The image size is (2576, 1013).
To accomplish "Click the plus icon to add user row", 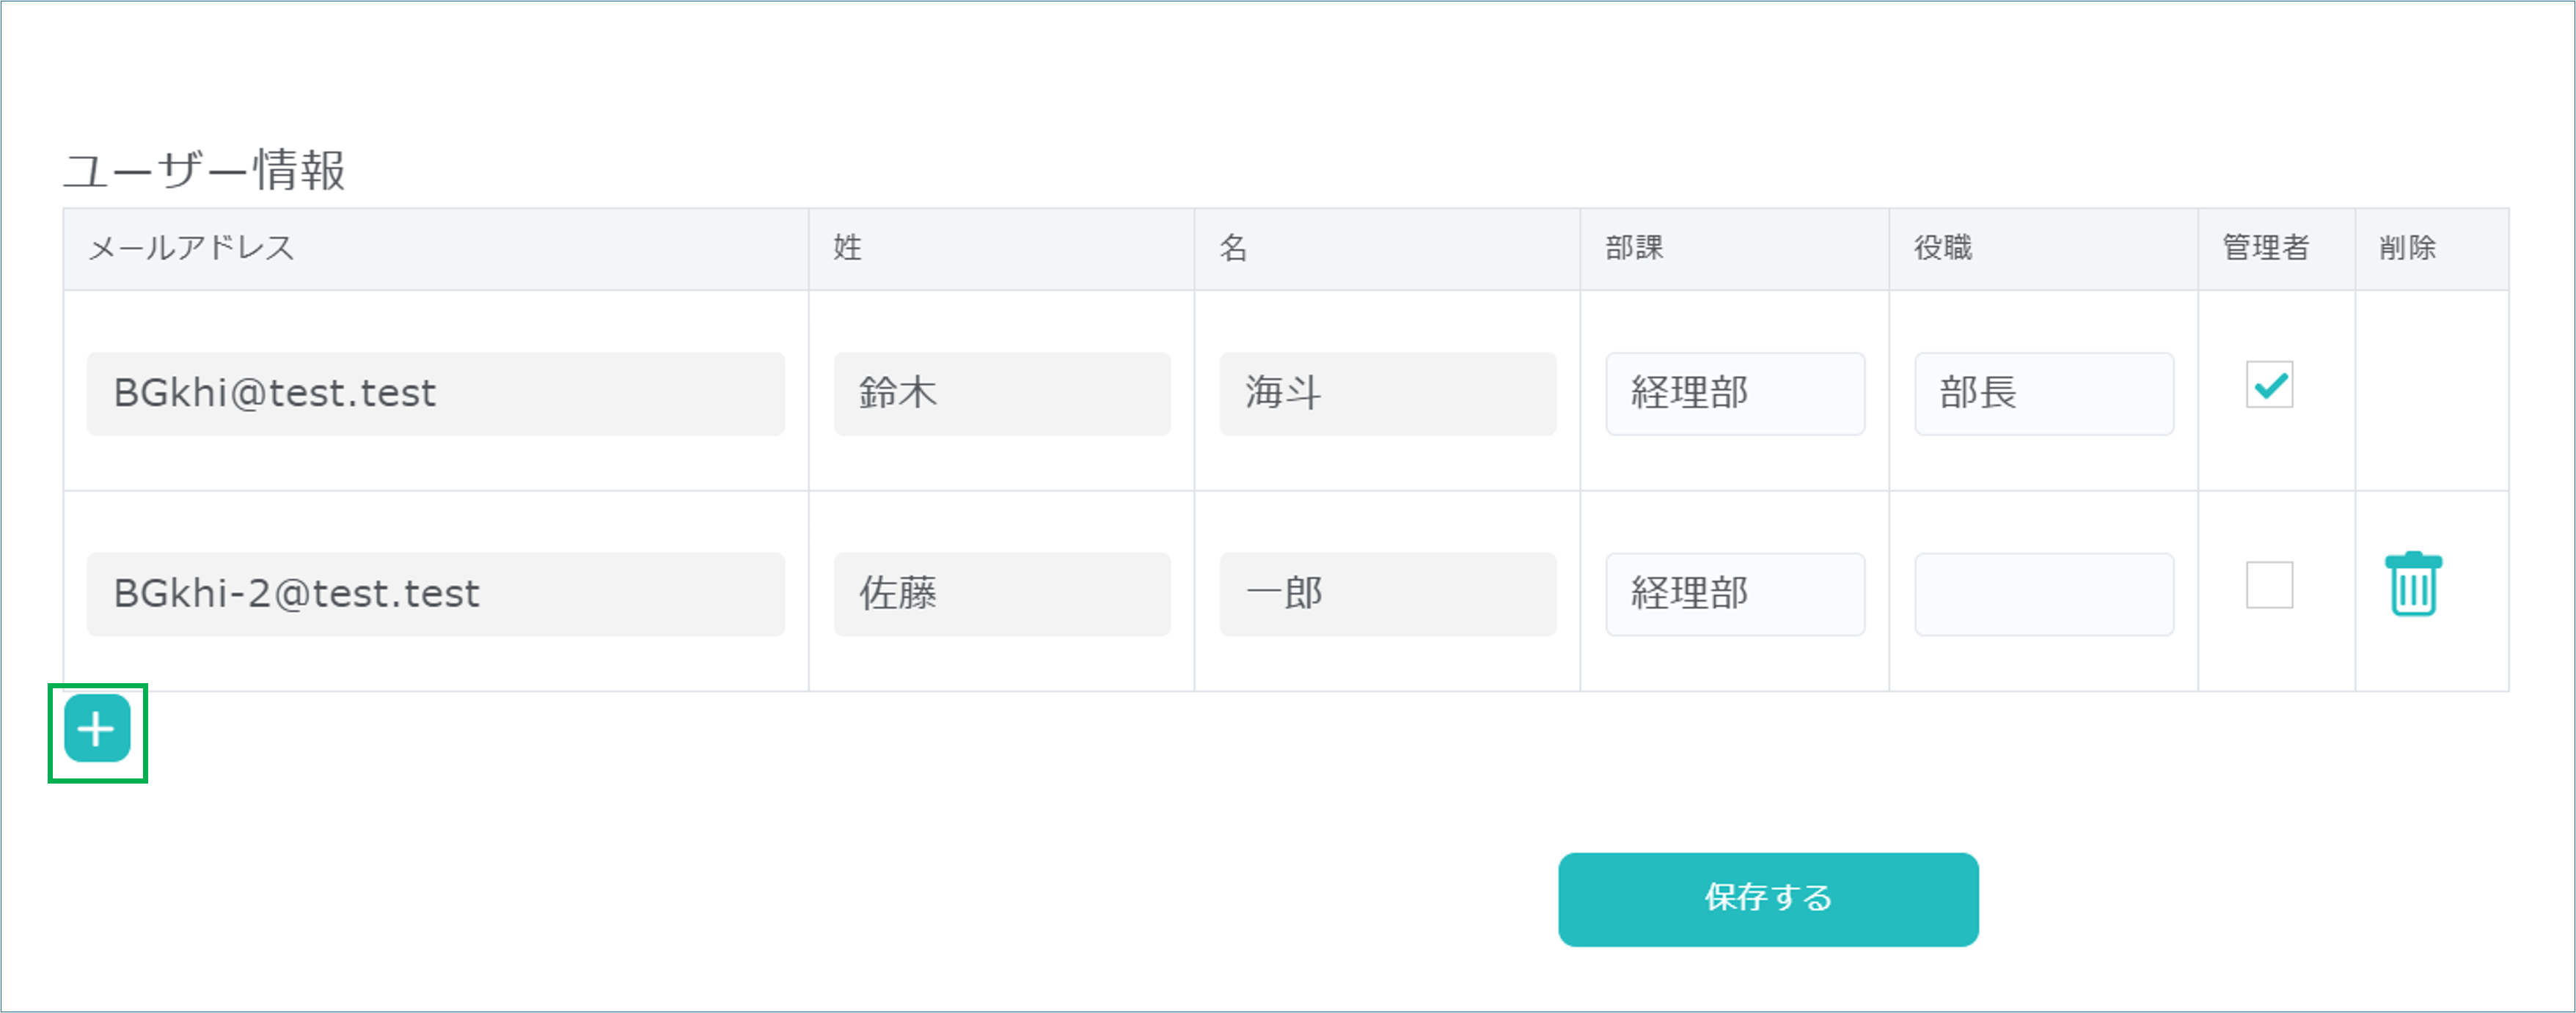I will (97, 729).
